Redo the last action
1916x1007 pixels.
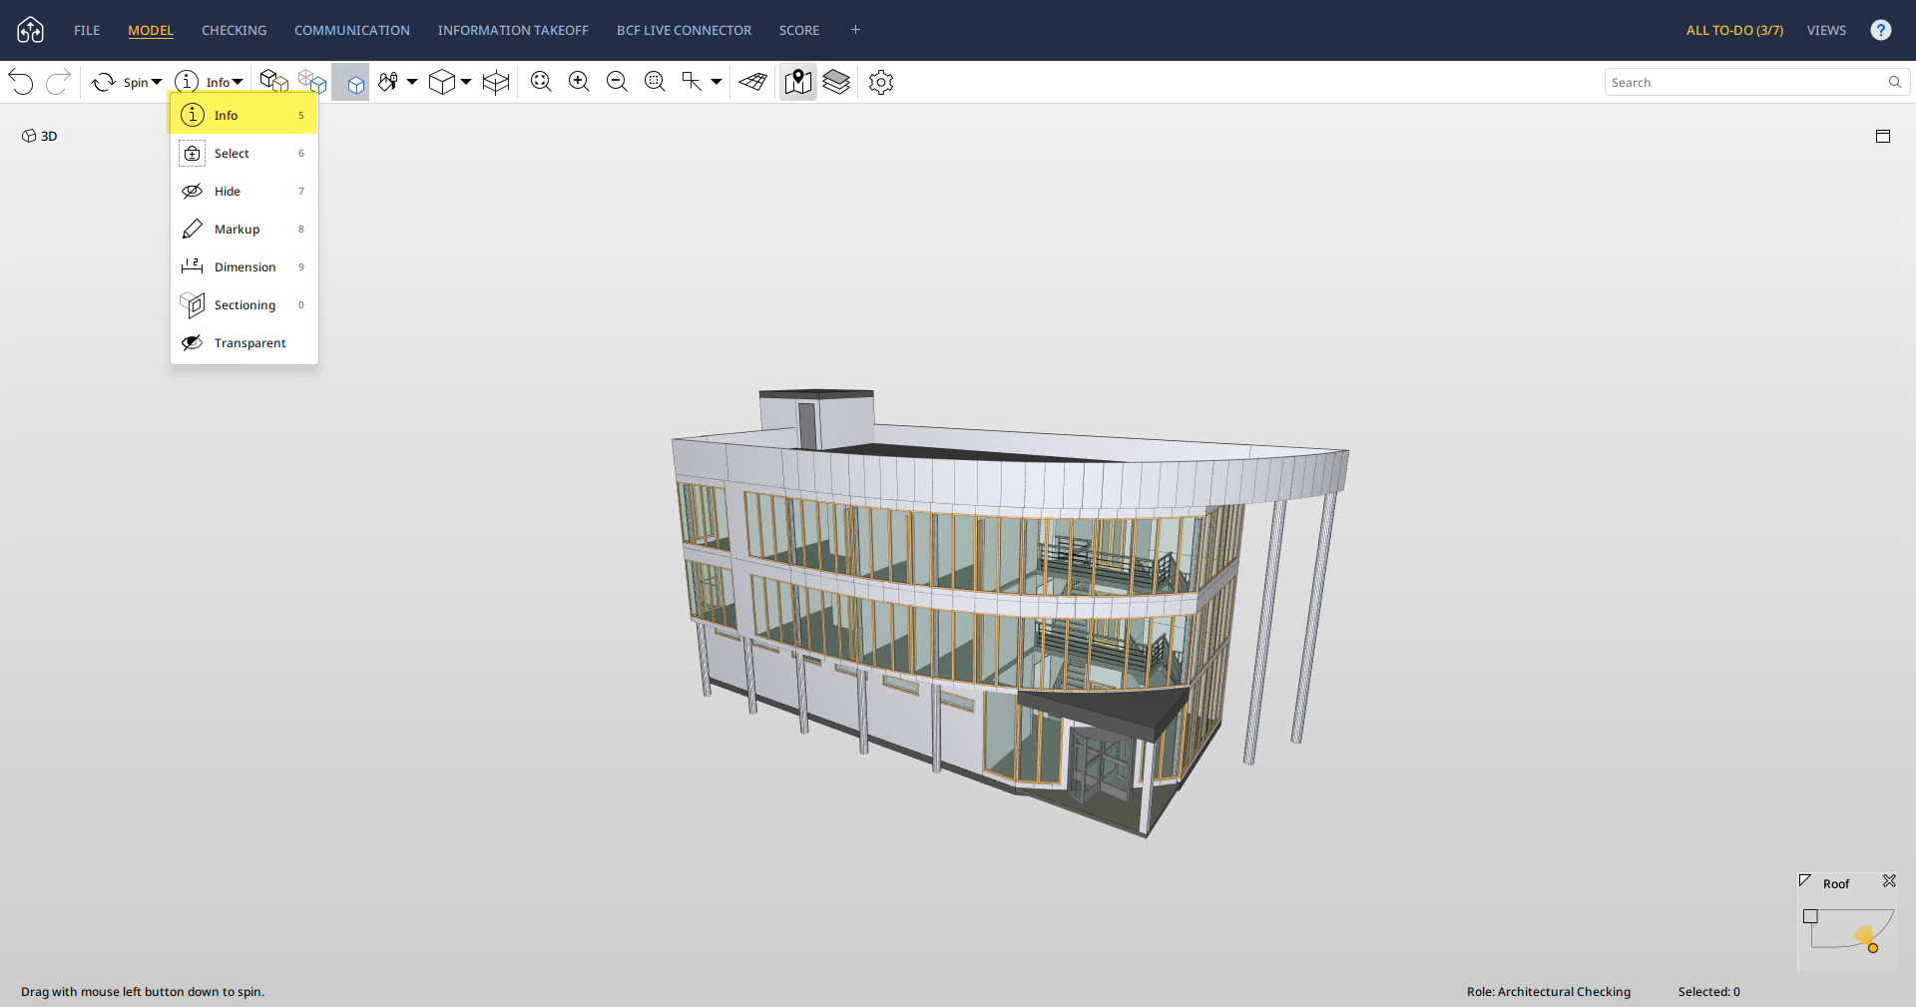(x=58, y=82)
